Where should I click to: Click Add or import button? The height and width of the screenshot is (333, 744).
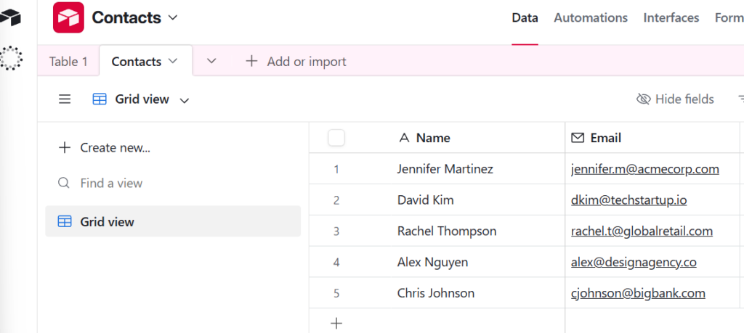(296, 62)
